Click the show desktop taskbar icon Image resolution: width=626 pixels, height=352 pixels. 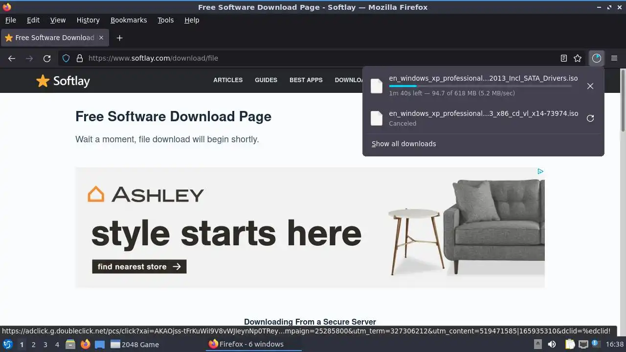coord(100,344)
